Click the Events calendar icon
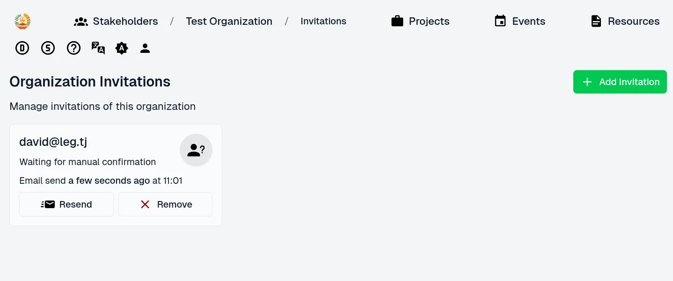Screen dimensions: 673x281 [500, 22]
